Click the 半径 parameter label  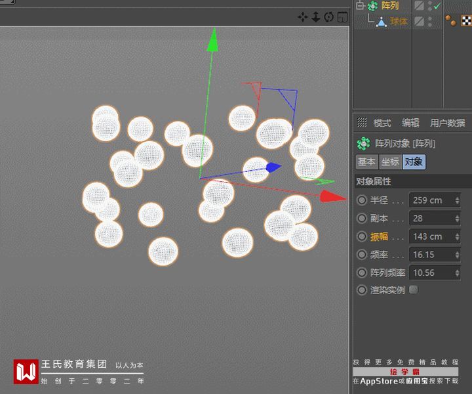(379, 200)
